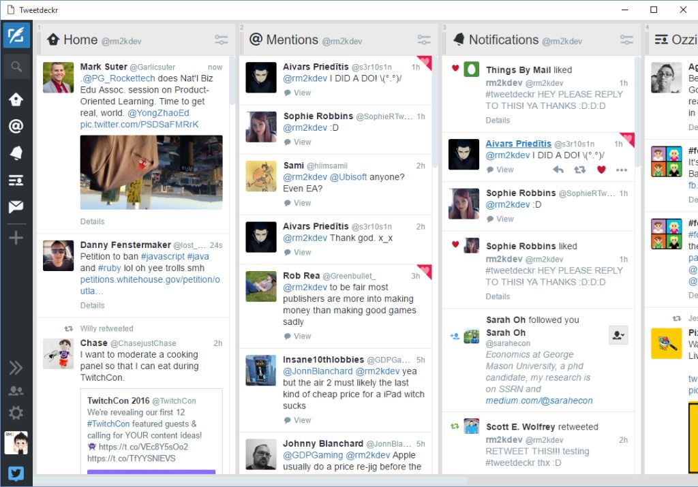This screenshot has width=698, height=487.
Task: Open the Home column filter options
Action: (221, 40)
